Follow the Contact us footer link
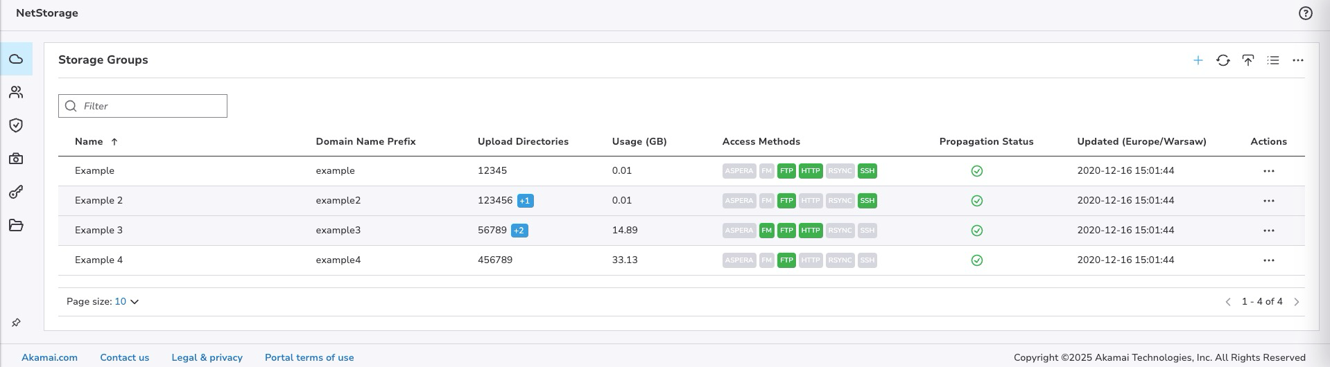Viewport: 1330px width, 367px height. pyautogui.click(x=124, y=358)
